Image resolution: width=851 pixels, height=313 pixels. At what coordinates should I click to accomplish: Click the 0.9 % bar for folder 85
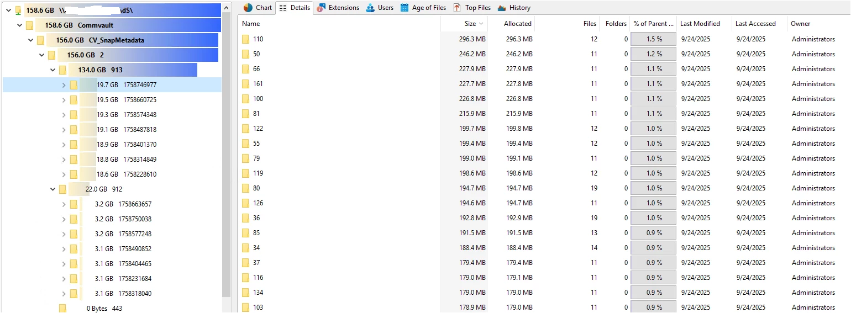[x=654, y=233]
